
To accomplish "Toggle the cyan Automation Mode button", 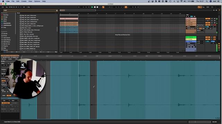I will pyautogui.click(x=191, y=17).
